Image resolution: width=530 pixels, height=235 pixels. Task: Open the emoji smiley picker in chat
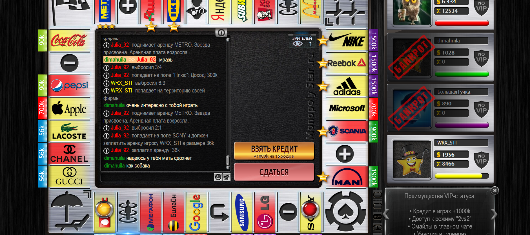[218, 177]
